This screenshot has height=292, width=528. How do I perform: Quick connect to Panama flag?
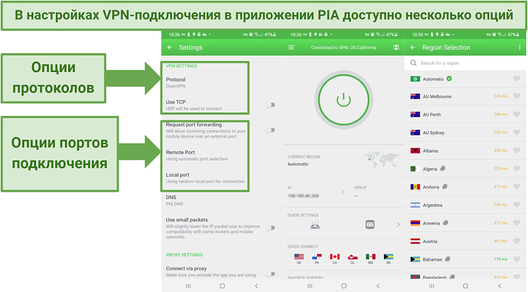point(317,257)
